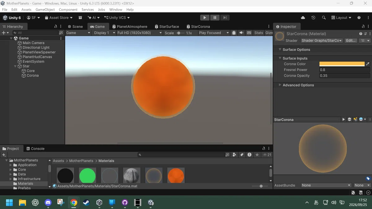The width and height of the screenshot is (372, 209).
Task: Click the Corona Color swatch
Action: tap(342, 64)
